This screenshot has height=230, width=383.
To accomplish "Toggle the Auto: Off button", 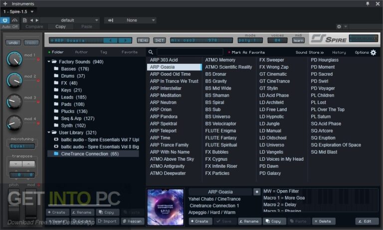I will [10, 26].
